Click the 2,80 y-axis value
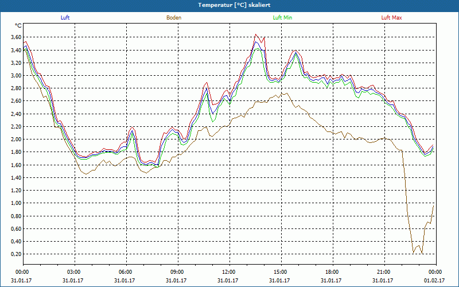The width and height of the screenshot is (459, 287). (16, 88)
